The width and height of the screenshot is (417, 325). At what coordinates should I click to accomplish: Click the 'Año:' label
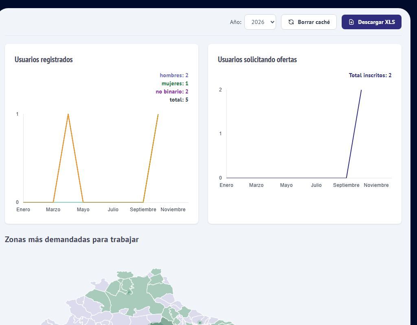tap(236, 22)
